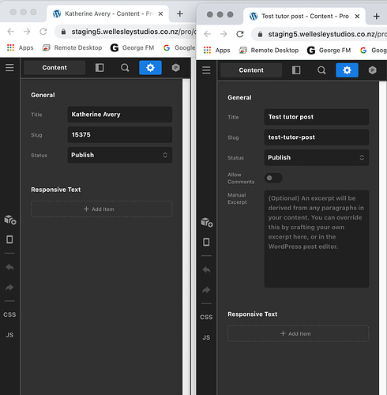
Task: Click Content button in right window toolbar
Action: coord(251,70)
